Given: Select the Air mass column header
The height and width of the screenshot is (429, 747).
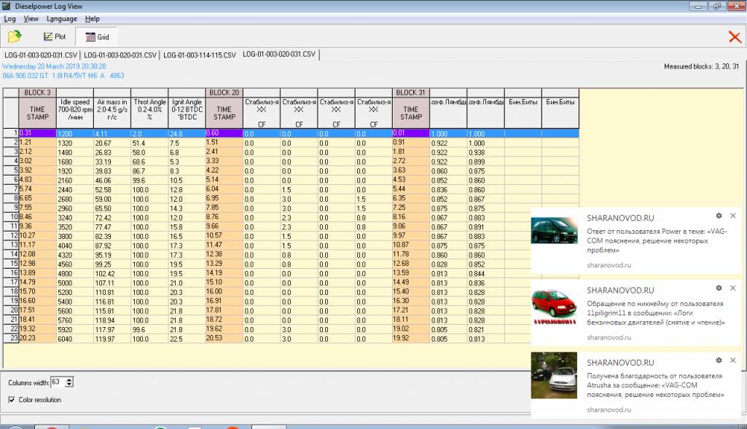Looking at the screenshot, I should pos(112,110).
